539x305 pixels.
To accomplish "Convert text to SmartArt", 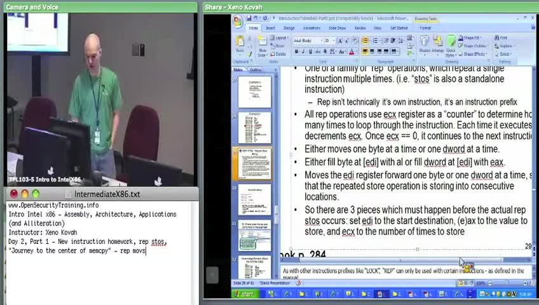I will (x=410, y=53).
